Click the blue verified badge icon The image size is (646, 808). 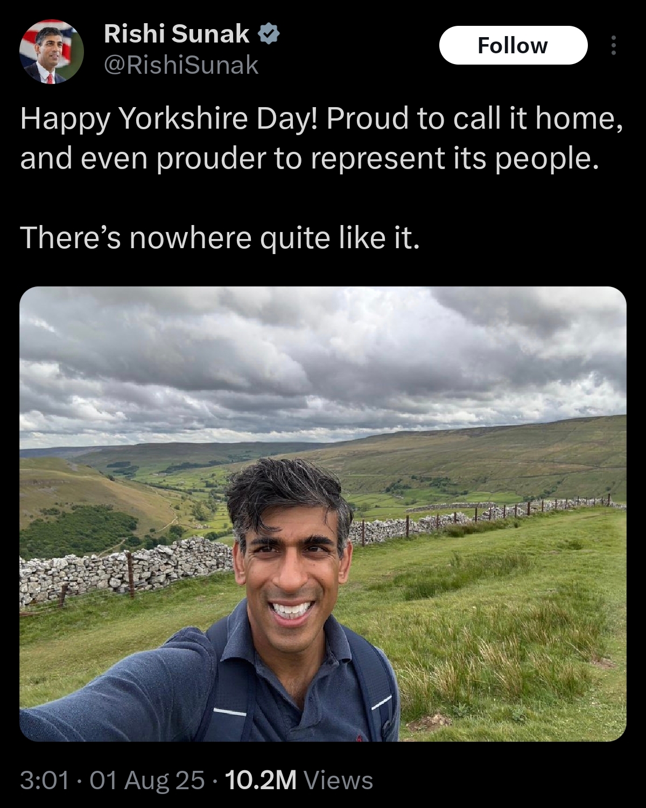[269, 34]
